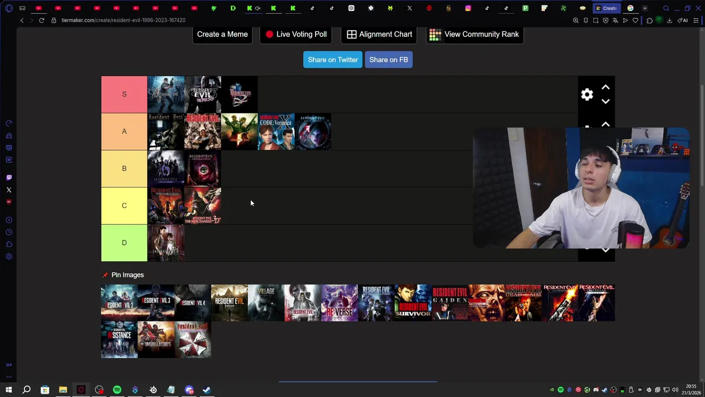Select the B tier label
This screenshot has width=705, height=397.
(x=124, y=169)
